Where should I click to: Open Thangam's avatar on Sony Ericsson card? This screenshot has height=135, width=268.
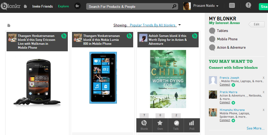pyautogui.click(x=12, y=38)
